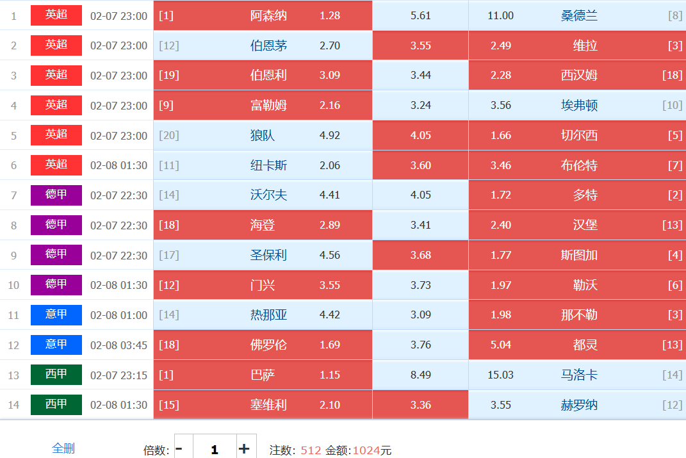Click the 德甲 league badge for 沃尔夫 match
Image resolution: width=686 pixels, height=458 pixels.
coord(56,195)
